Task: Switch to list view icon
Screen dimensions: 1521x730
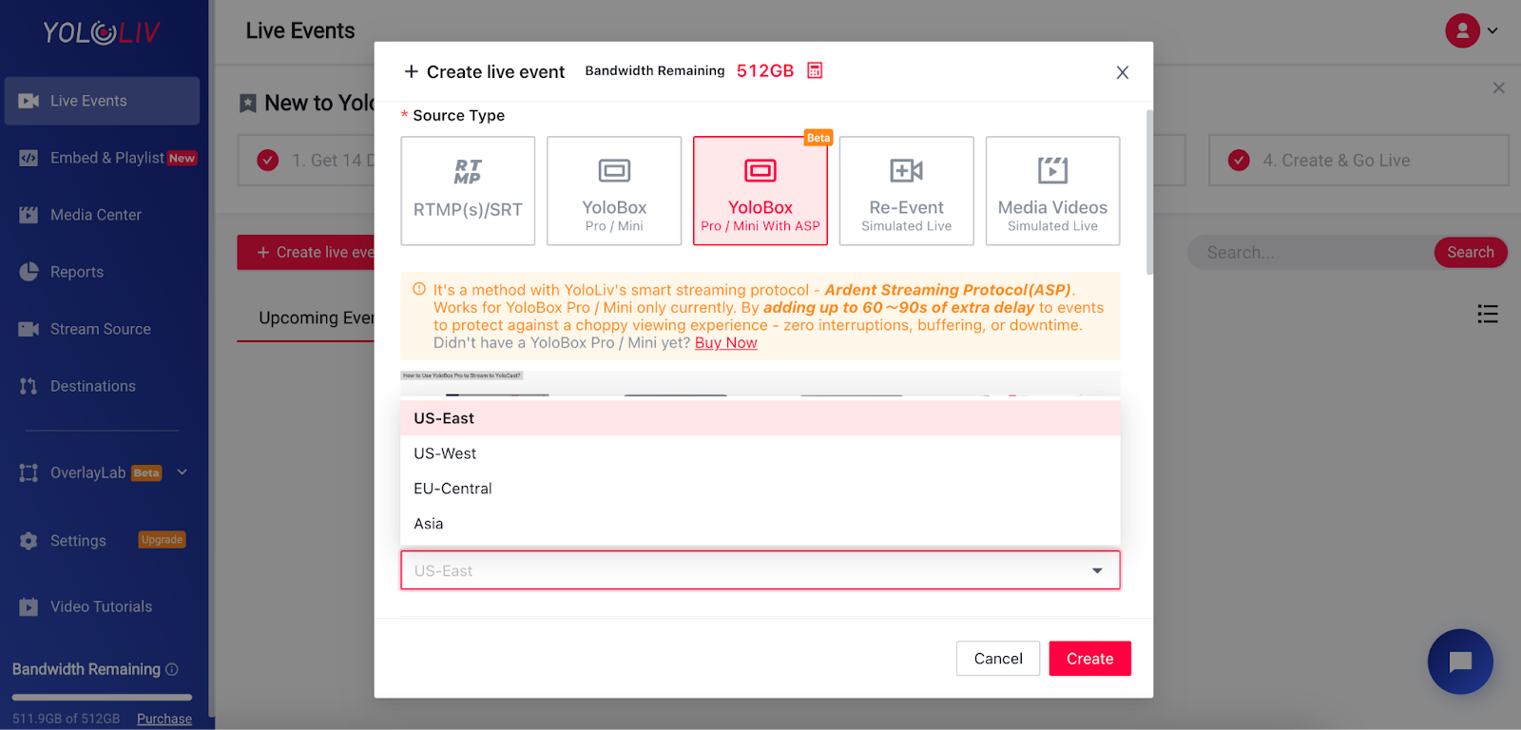Action: tap(1488, 314)
